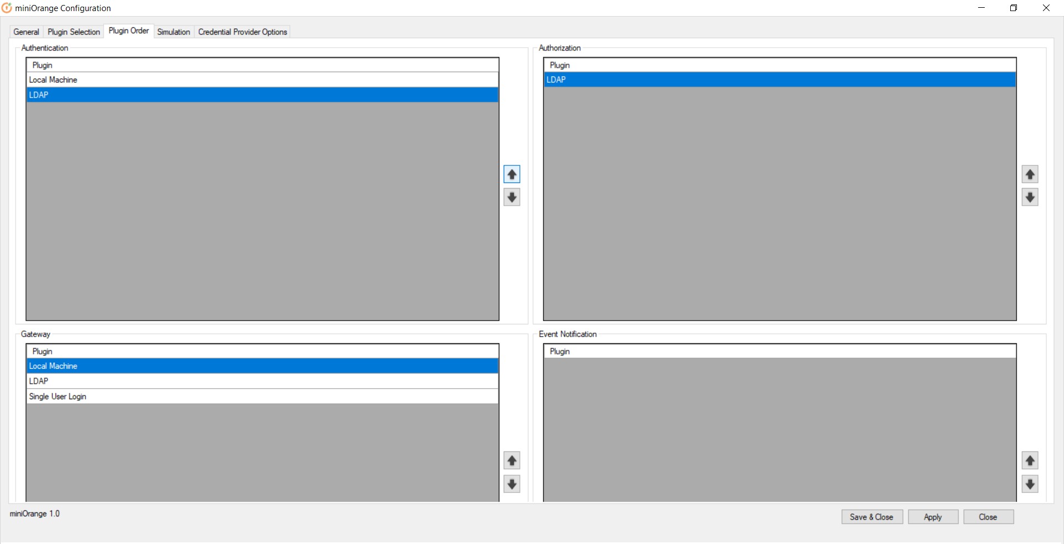Switch to Plugin Selection tab

(74, 32)
